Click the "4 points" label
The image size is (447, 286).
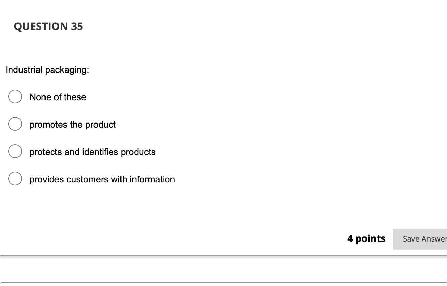tap(366, 238)
